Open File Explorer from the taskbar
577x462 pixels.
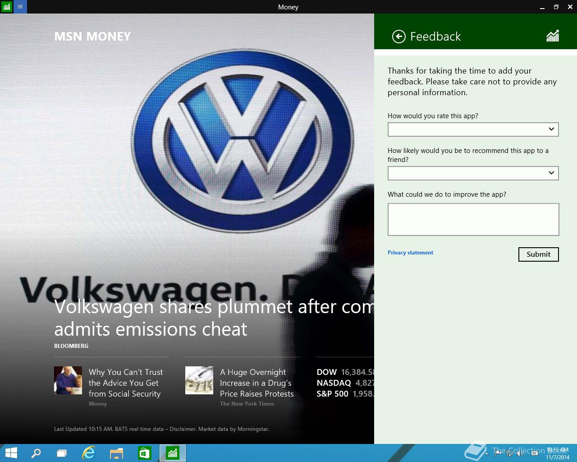[116, 453]
